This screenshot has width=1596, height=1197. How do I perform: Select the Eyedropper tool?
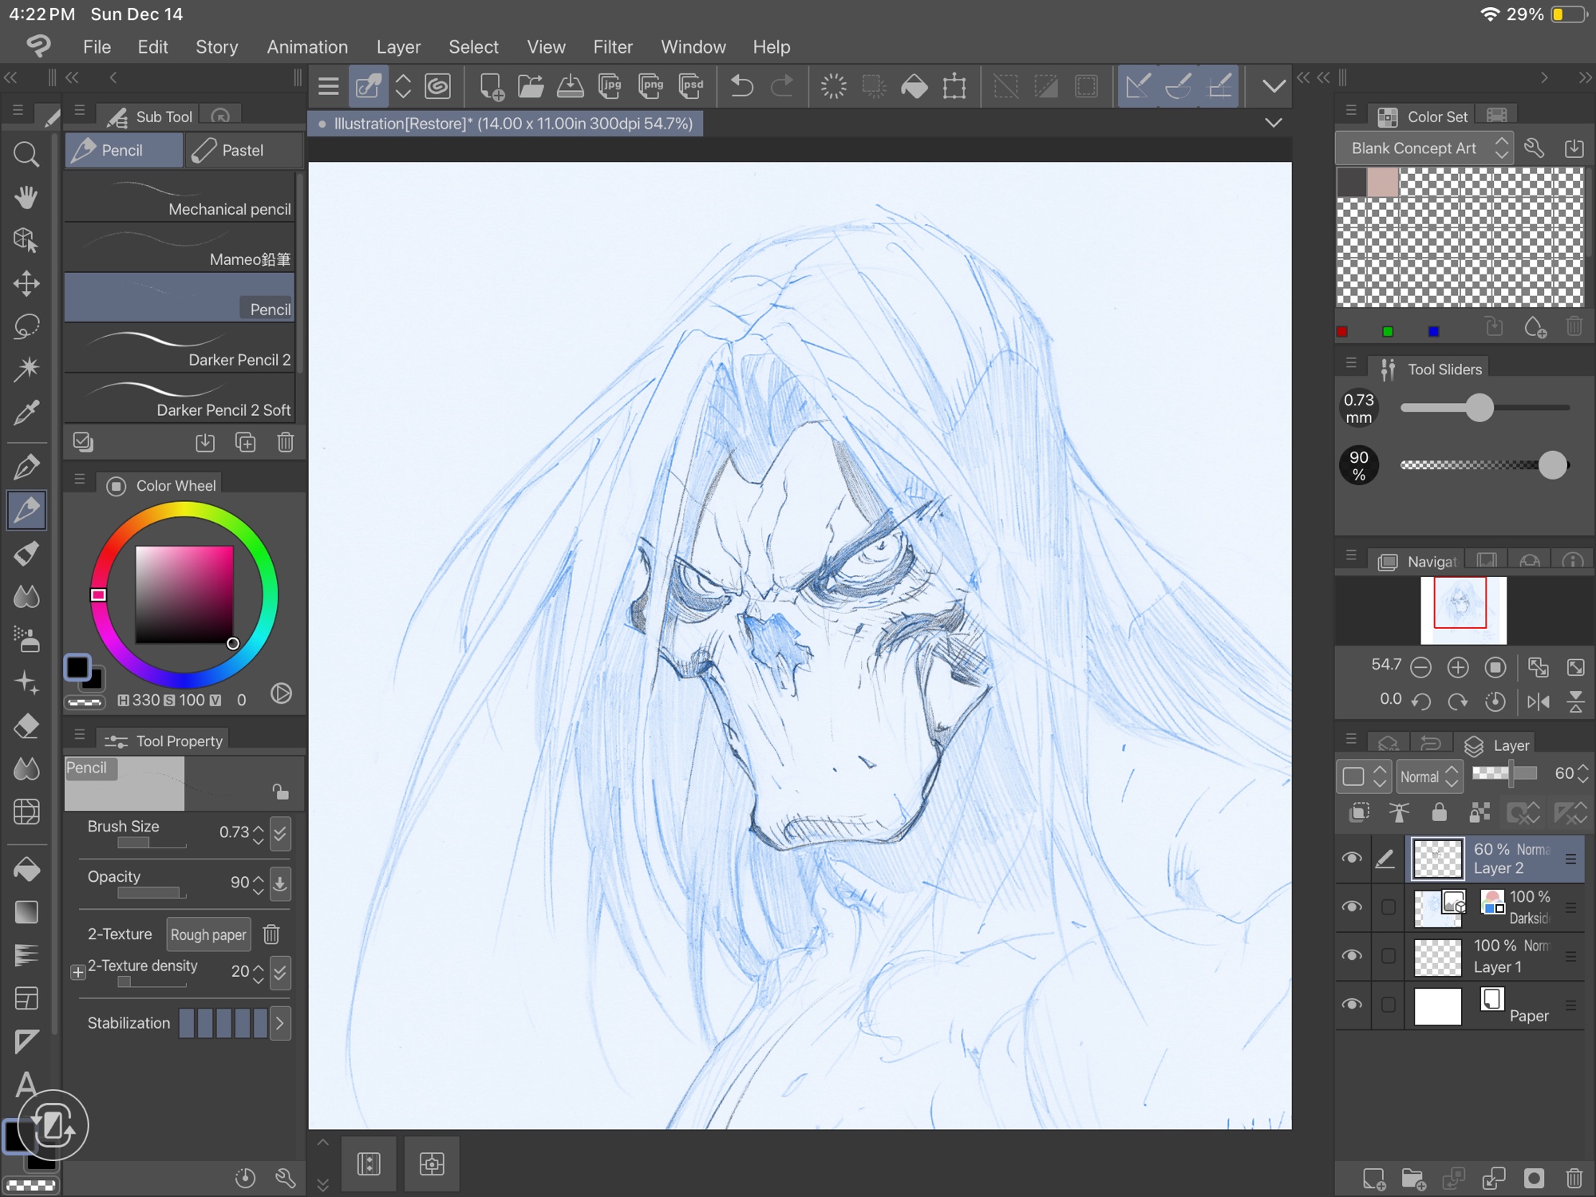coord(26,413)
